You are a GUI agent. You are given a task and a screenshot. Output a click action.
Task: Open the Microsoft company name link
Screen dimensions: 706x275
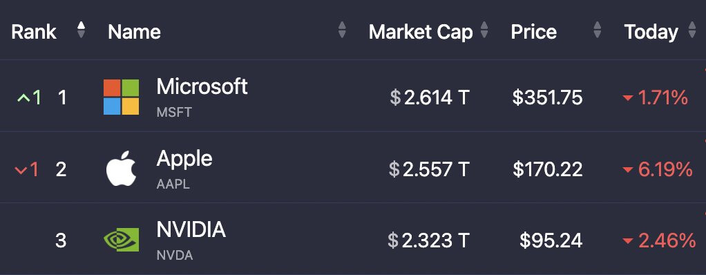[x=202, y=86]
